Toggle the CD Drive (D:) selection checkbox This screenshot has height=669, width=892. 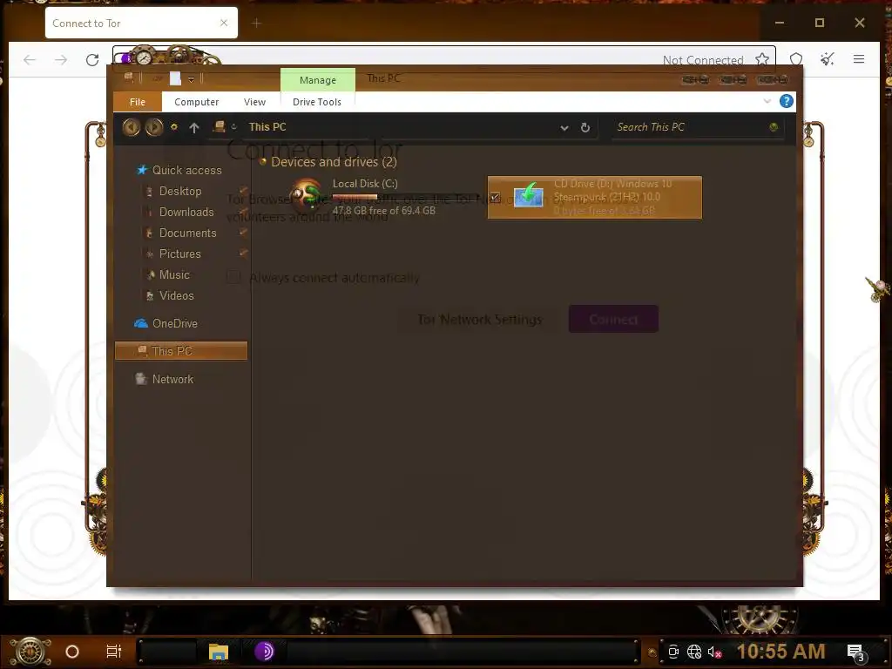coord(495,198)
